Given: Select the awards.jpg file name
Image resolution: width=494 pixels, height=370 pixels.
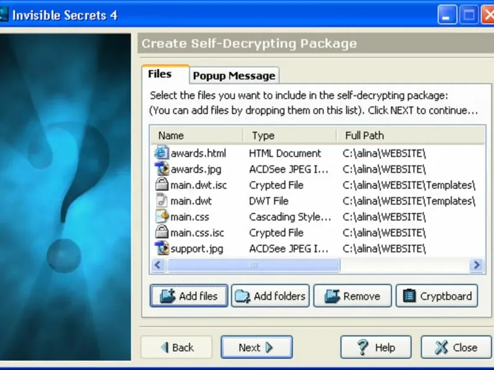Looking at the screenshot, I should [196, 169].
